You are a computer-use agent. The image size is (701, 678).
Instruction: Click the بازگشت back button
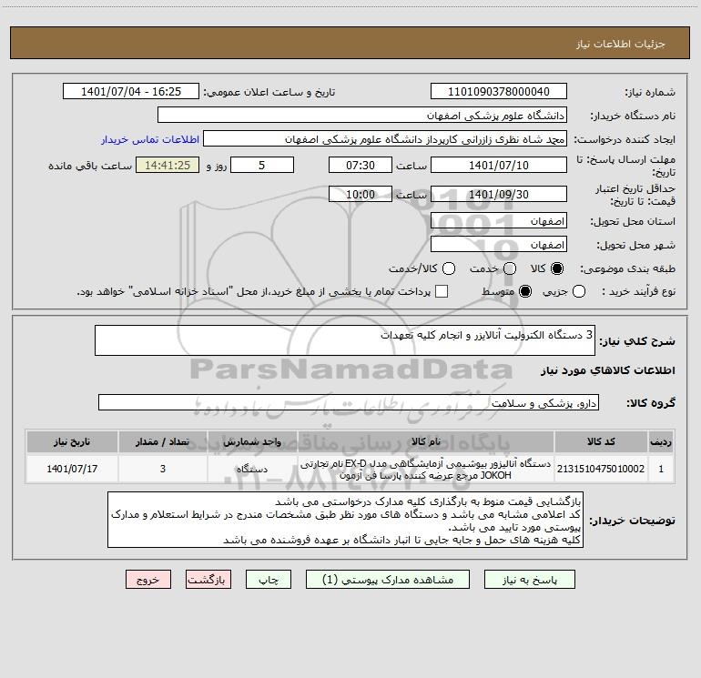(x=208, y=580)
